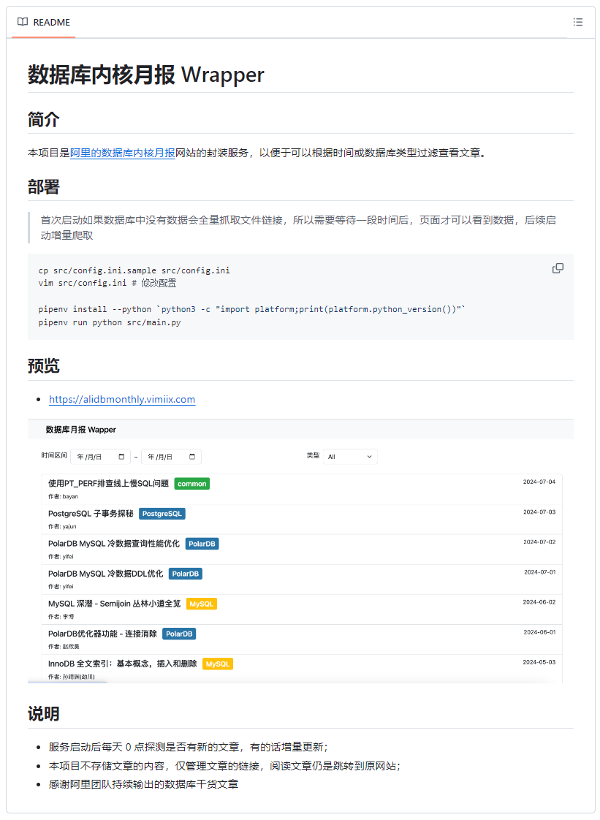Image resolution: width=600 pixels, height=820 pixels.
Task: Click bullet 服务启动后每天 0 点探测是否有新的文章
Action: [189, 747]
